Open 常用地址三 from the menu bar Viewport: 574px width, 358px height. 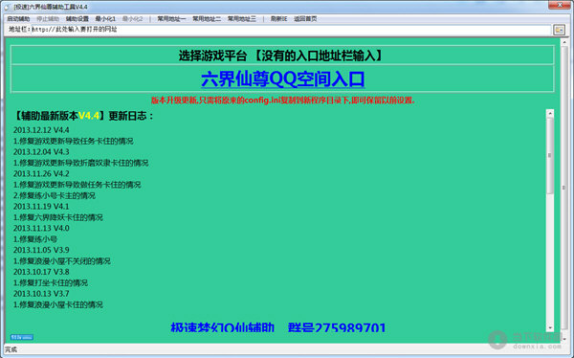pos(242,19)
